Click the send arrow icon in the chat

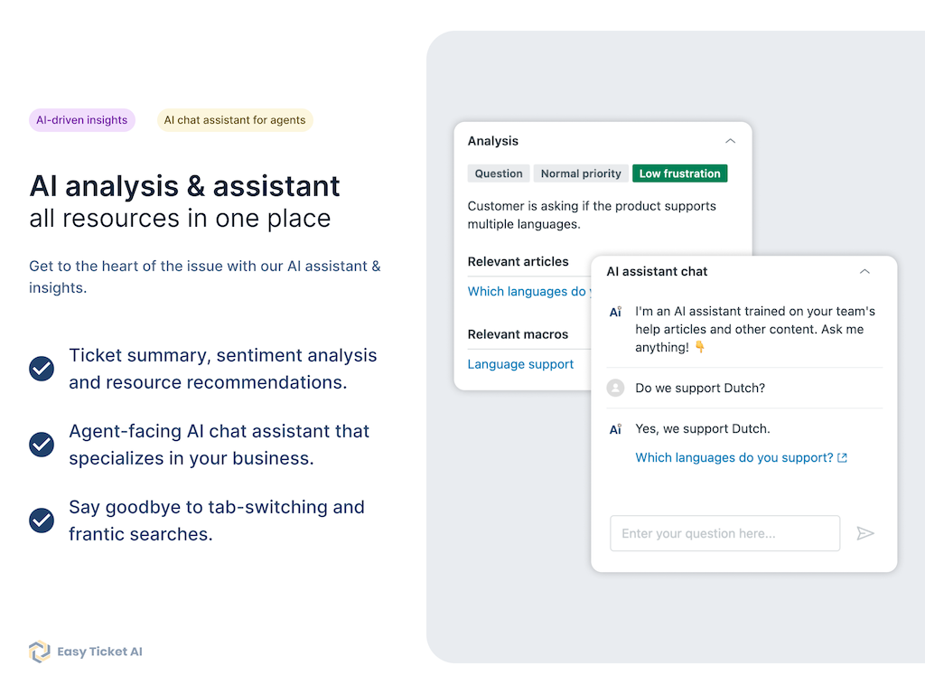pos(865,533)
